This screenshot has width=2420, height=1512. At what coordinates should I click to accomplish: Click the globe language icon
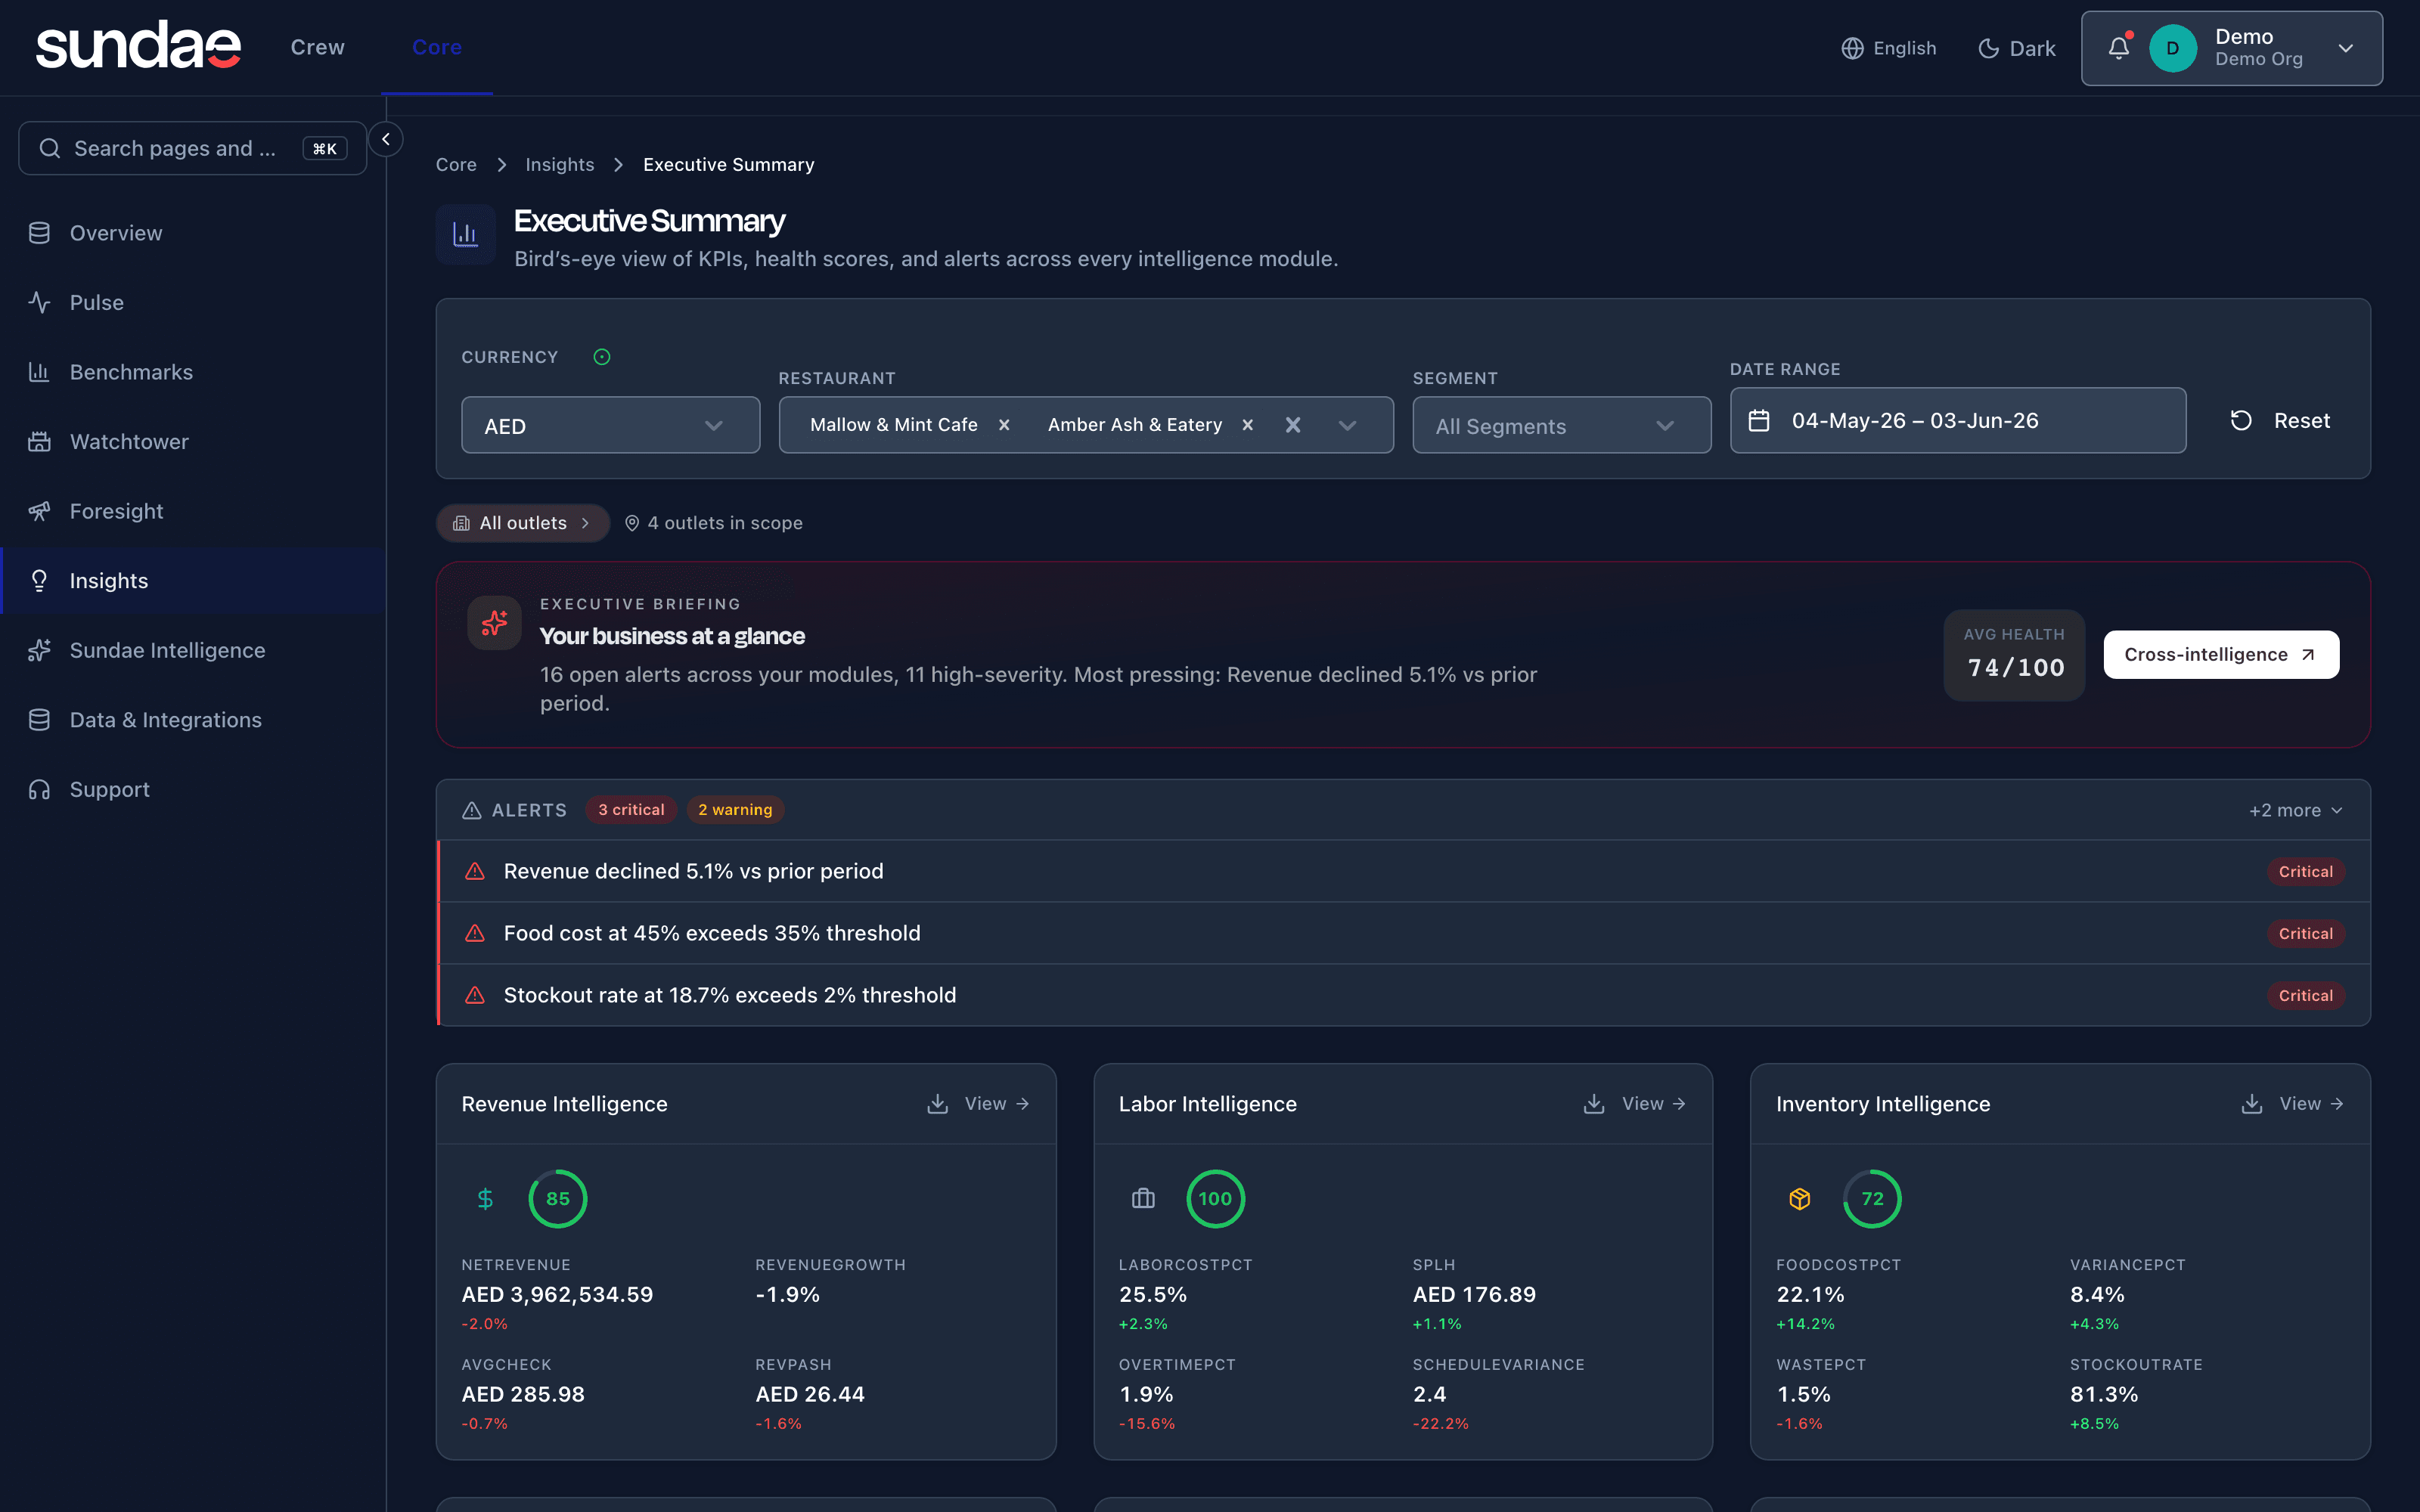1852,48
